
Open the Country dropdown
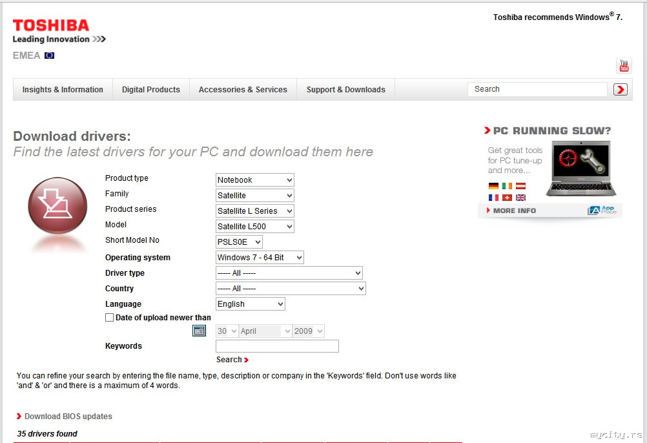[x=291, y=288]
